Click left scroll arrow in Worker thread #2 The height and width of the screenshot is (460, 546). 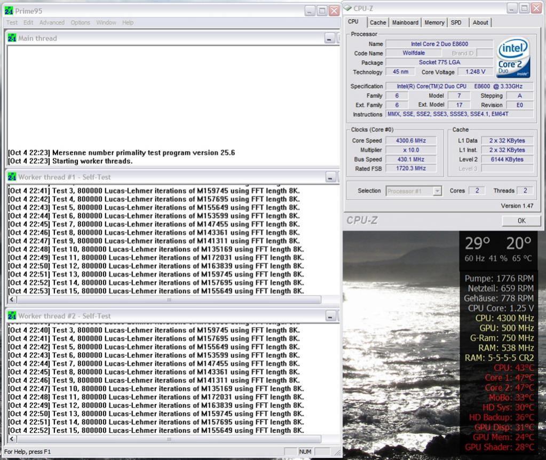tap(12, 439)
